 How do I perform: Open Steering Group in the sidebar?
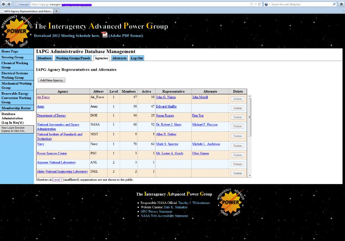(x=17, y=57)
